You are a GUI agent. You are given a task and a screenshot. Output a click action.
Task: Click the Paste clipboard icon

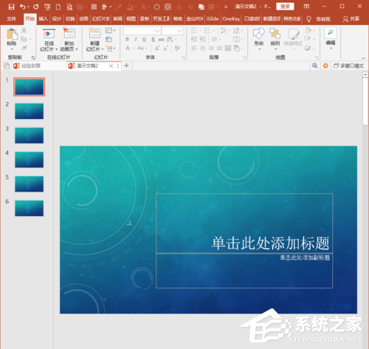click(x=12, y=34)
